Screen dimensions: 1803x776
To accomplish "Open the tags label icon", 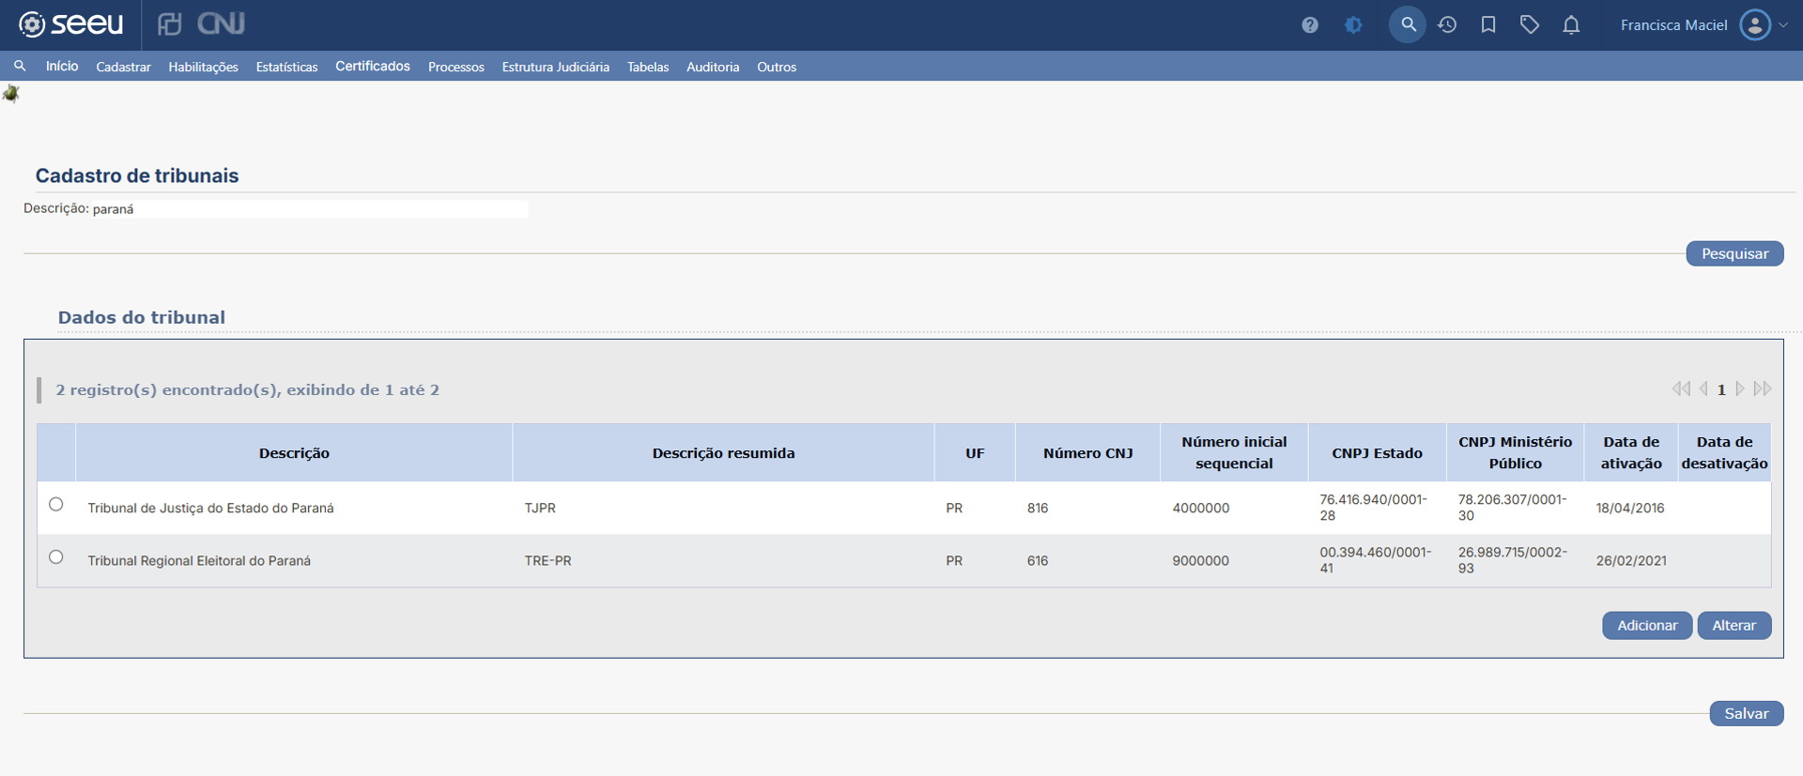I will click(x=1530, y=24).
